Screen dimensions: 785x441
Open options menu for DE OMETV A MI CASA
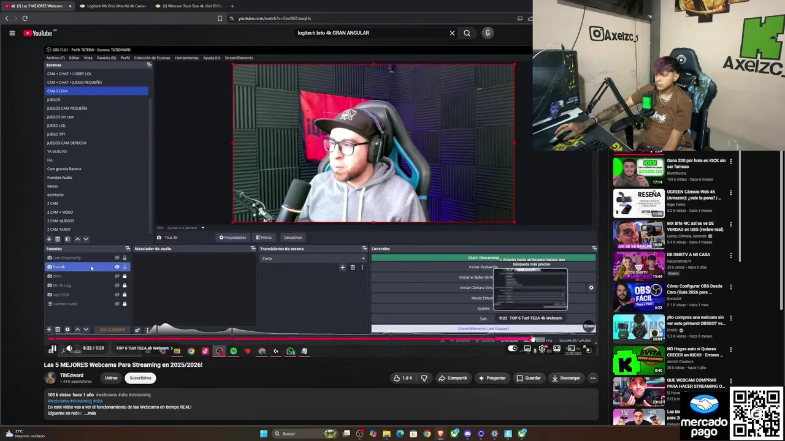coord(730,255)
